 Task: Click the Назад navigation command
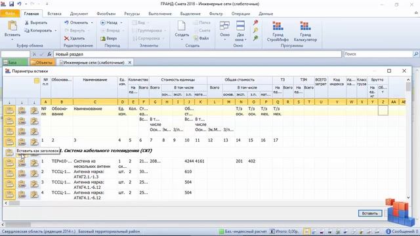109,23
